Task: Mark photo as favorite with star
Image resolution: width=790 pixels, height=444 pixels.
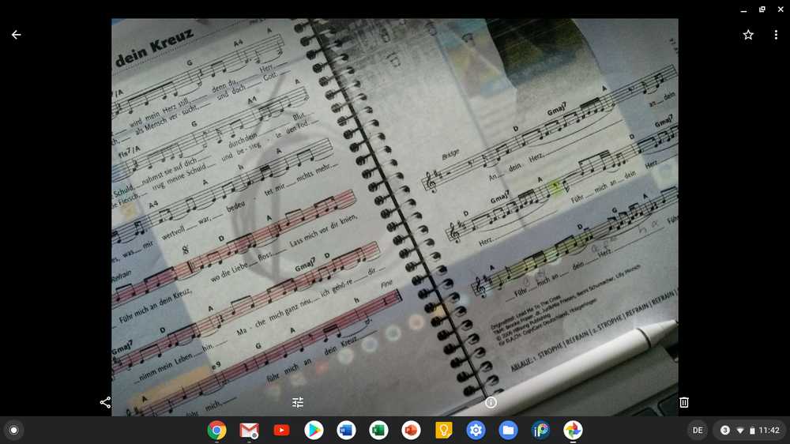Action: [748, 35]
